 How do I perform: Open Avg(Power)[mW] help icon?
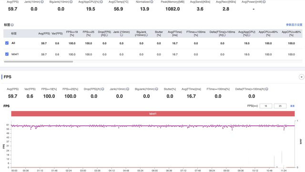point(264,2)
